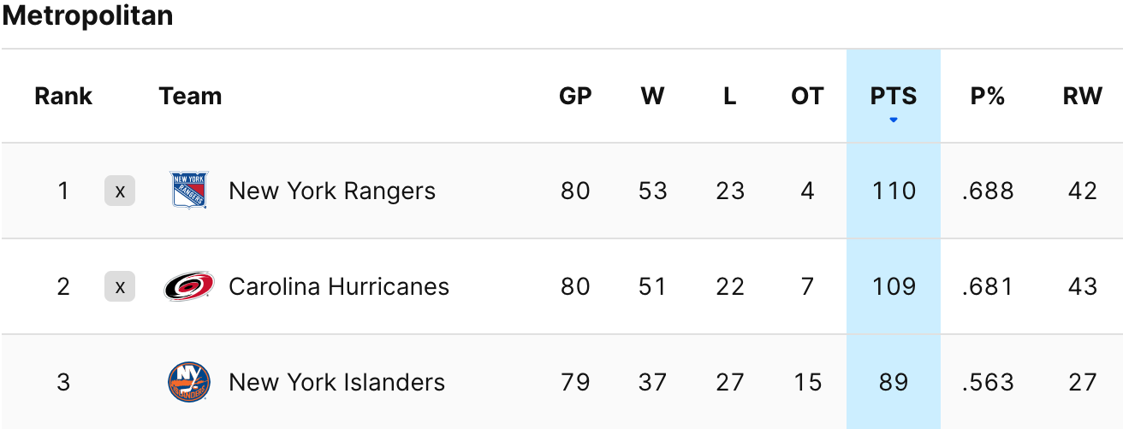Click the Rangers clinched 'x' badge
Screen dimensions: 1123x429
point(120,191)
